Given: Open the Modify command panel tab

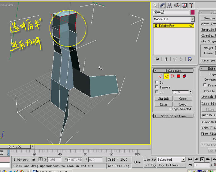Looking at the screenshot, I should point(163,5).
